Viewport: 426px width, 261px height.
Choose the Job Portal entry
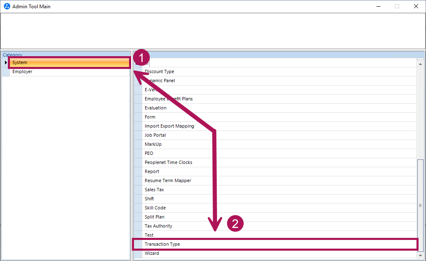(279, 135)
